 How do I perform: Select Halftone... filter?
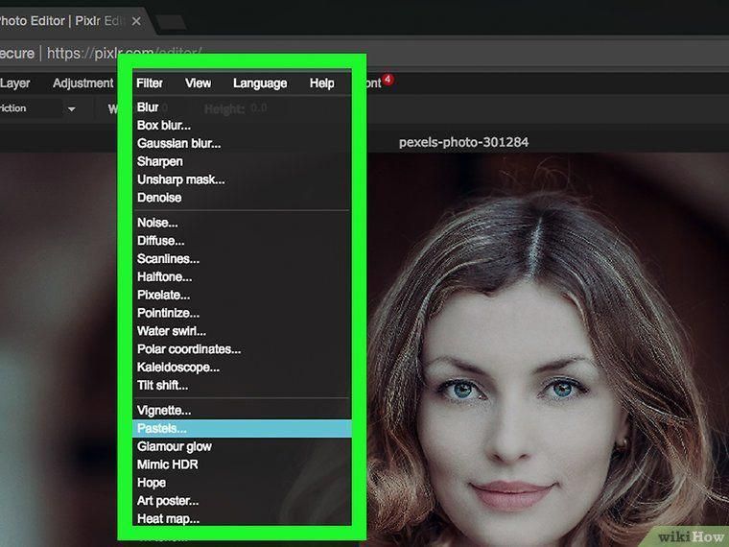pyautogui.click(x=242, y=277)
